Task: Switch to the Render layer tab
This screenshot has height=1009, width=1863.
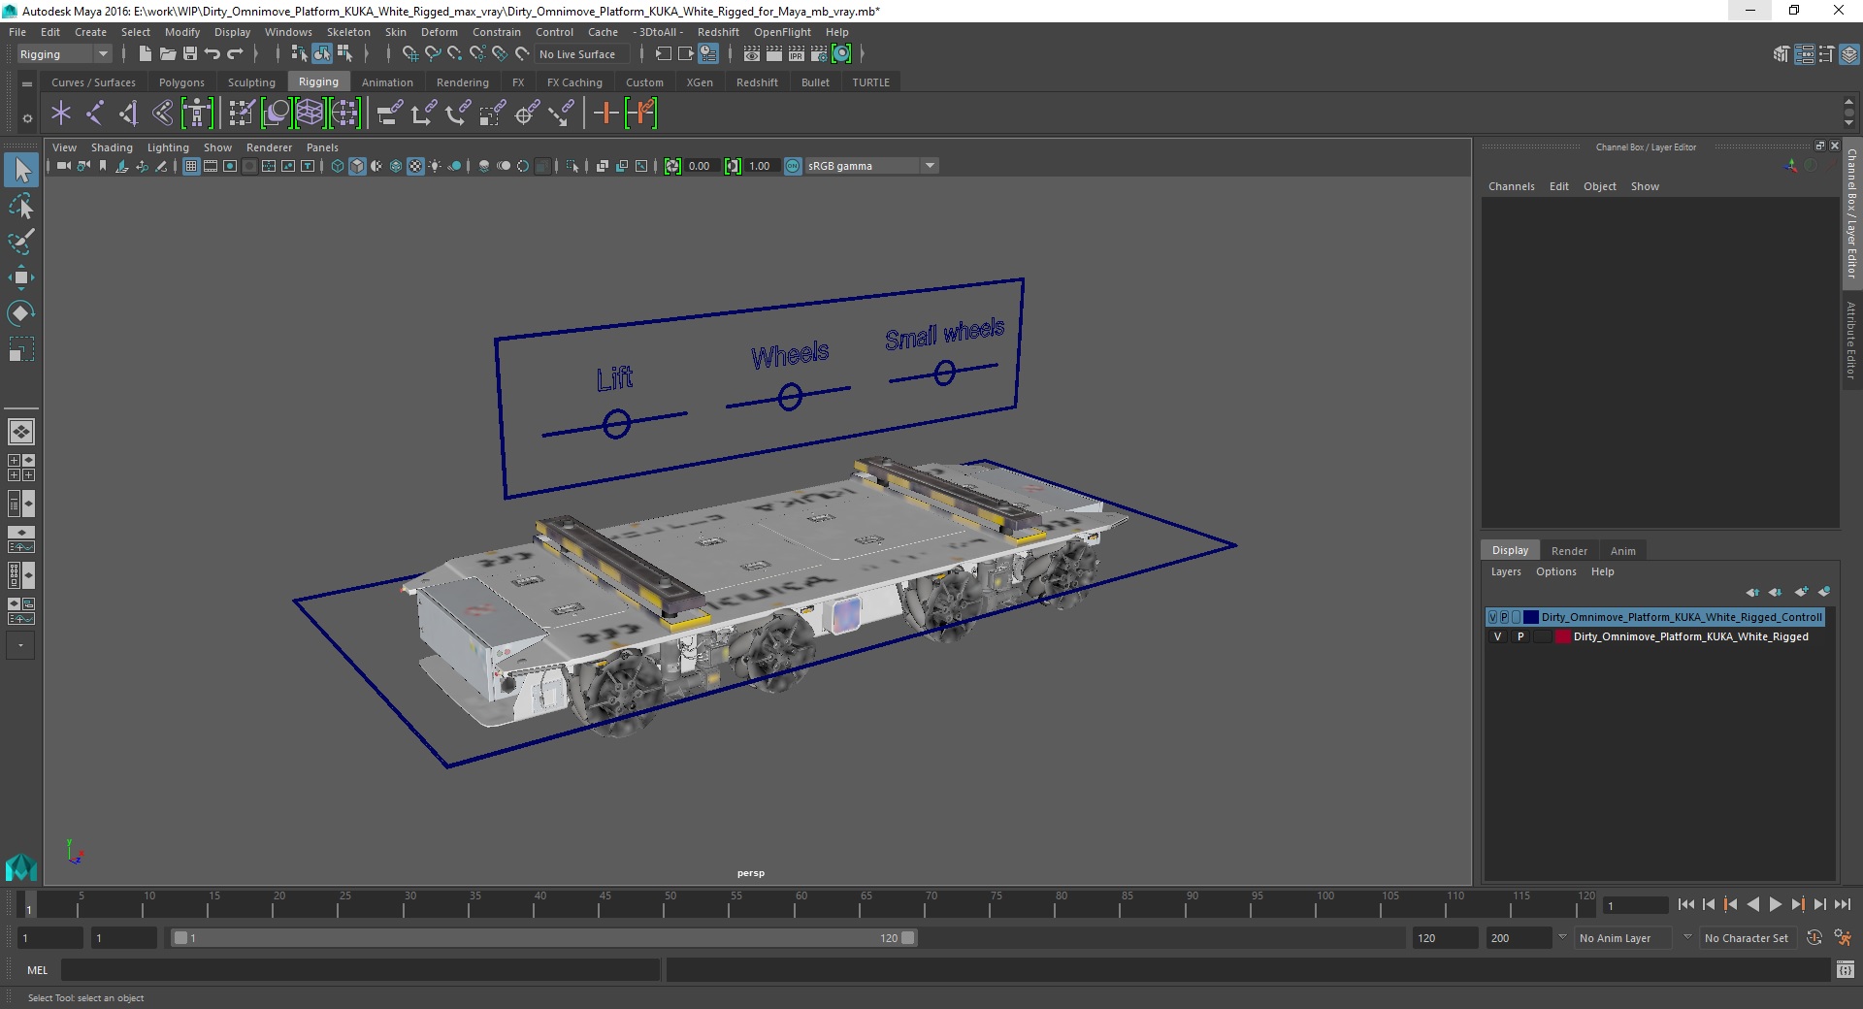Action: point(1569,550)
